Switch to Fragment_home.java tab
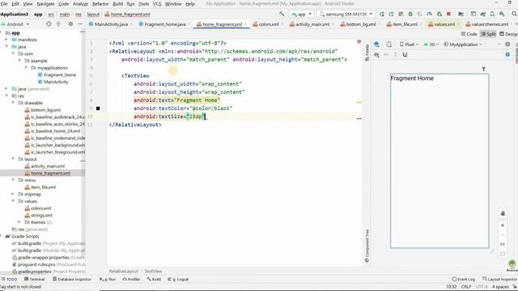Viewport: 518px width, 291px height. point(164,24)
